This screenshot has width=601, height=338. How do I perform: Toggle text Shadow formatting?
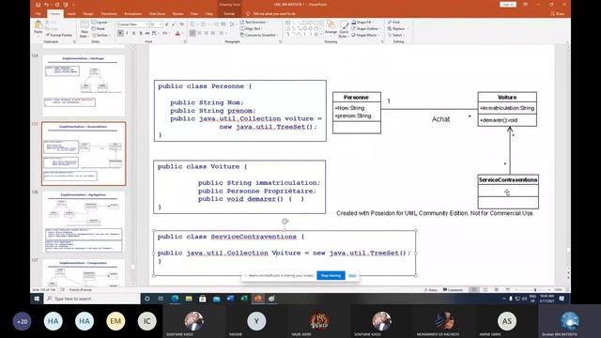tap(141, 34)
